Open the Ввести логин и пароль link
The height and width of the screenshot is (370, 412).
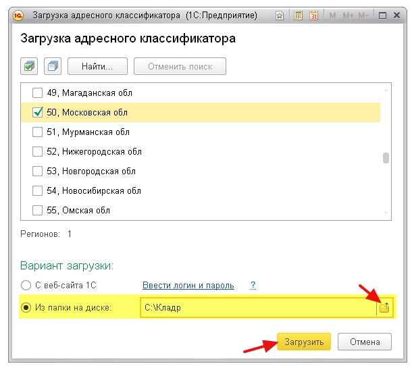188,285
